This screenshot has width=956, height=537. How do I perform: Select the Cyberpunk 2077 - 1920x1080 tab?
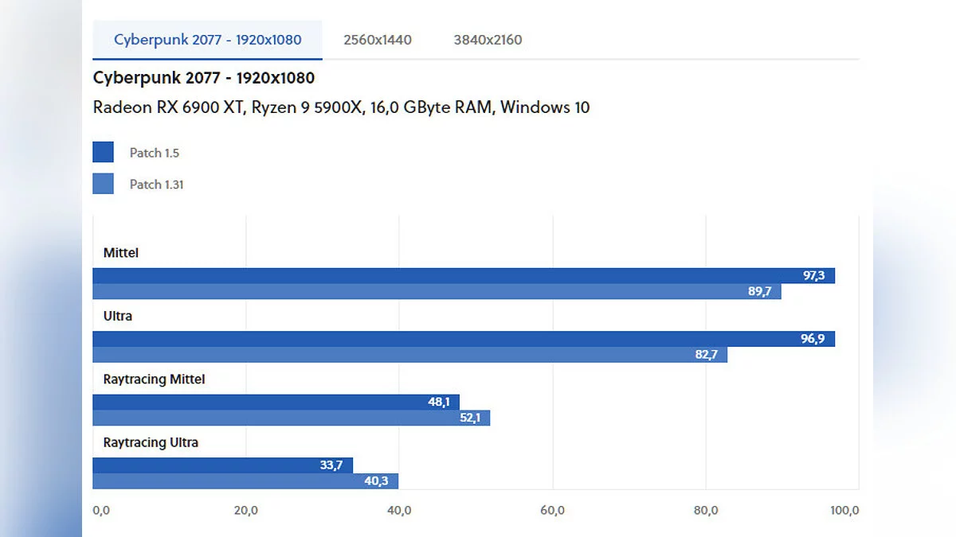tap(207, 40)
